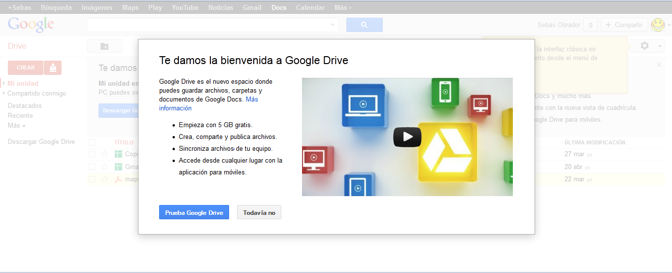672x273 pixels.
Task: Click the first green spreadsheet file icon
Action: tap(118, 154)
